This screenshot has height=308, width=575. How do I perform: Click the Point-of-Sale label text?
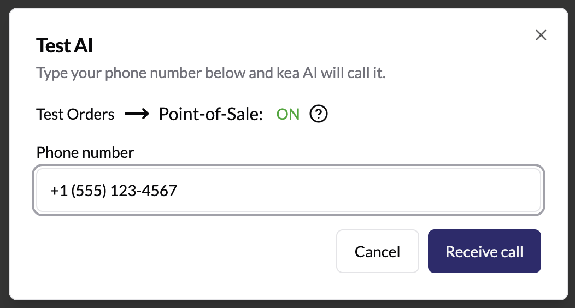point(211,114)
